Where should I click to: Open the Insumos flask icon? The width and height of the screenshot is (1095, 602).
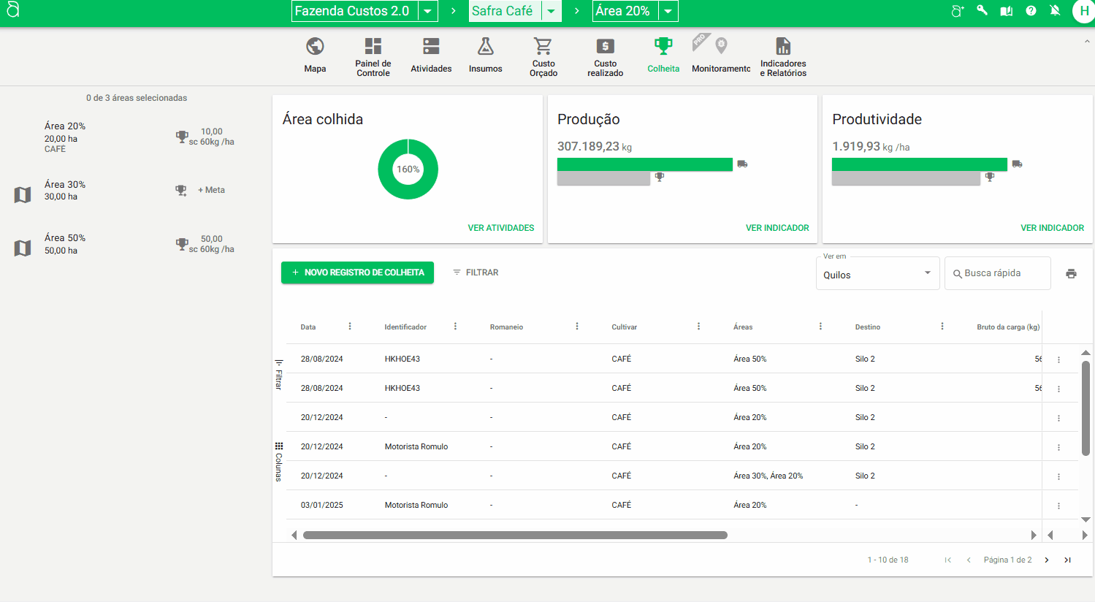(485, 47)
